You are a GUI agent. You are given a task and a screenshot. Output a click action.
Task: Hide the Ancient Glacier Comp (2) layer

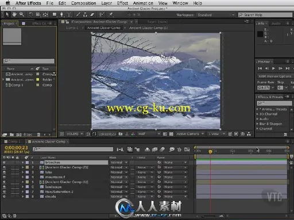click(x=4, y=167)
